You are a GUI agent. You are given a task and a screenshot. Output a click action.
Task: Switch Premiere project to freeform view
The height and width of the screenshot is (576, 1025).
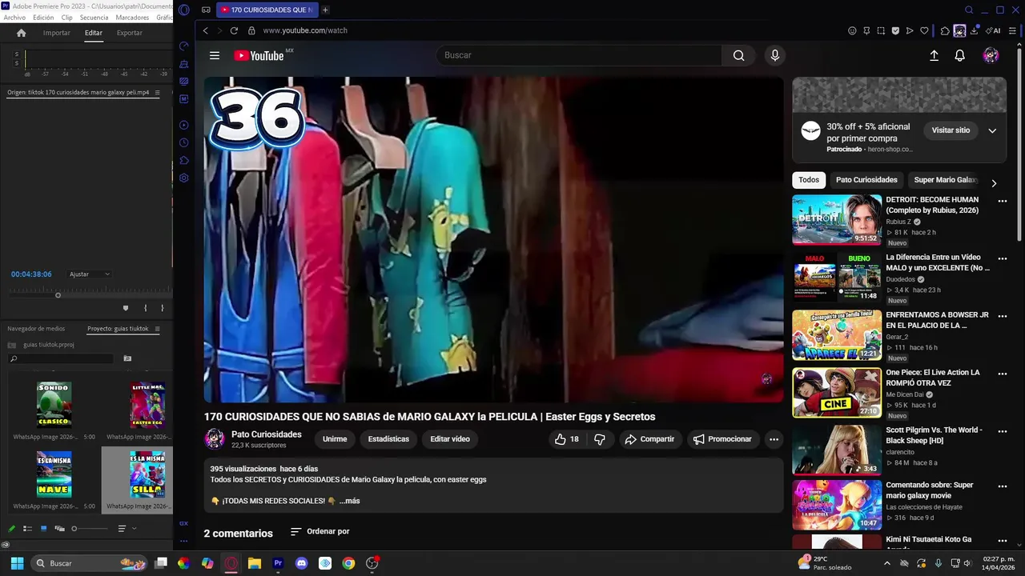59,529
